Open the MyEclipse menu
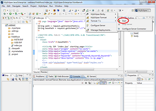Screen dimensions: 156x111 [x=43, y=6]
